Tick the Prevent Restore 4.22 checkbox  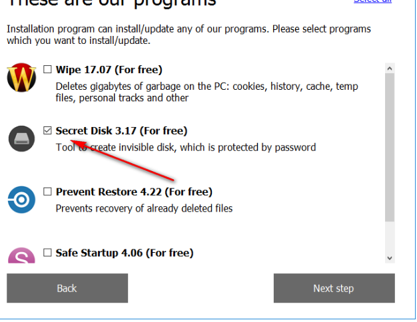pyautogui.click(x=47, y=192)
